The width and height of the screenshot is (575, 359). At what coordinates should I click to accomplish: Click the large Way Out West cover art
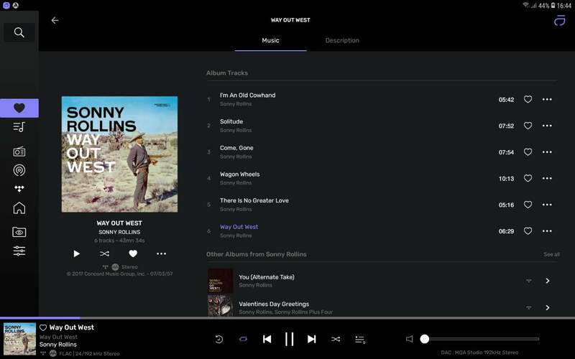tap(119, 154)
